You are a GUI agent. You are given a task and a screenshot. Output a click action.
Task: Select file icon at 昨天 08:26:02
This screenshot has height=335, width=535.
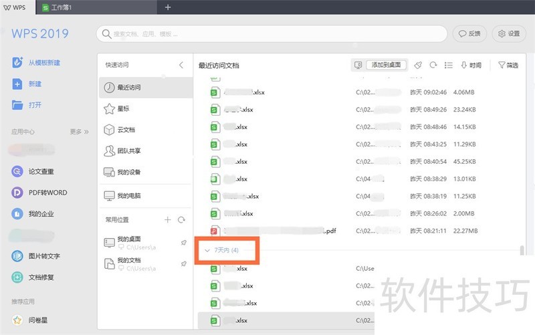(x=215, y=214)
